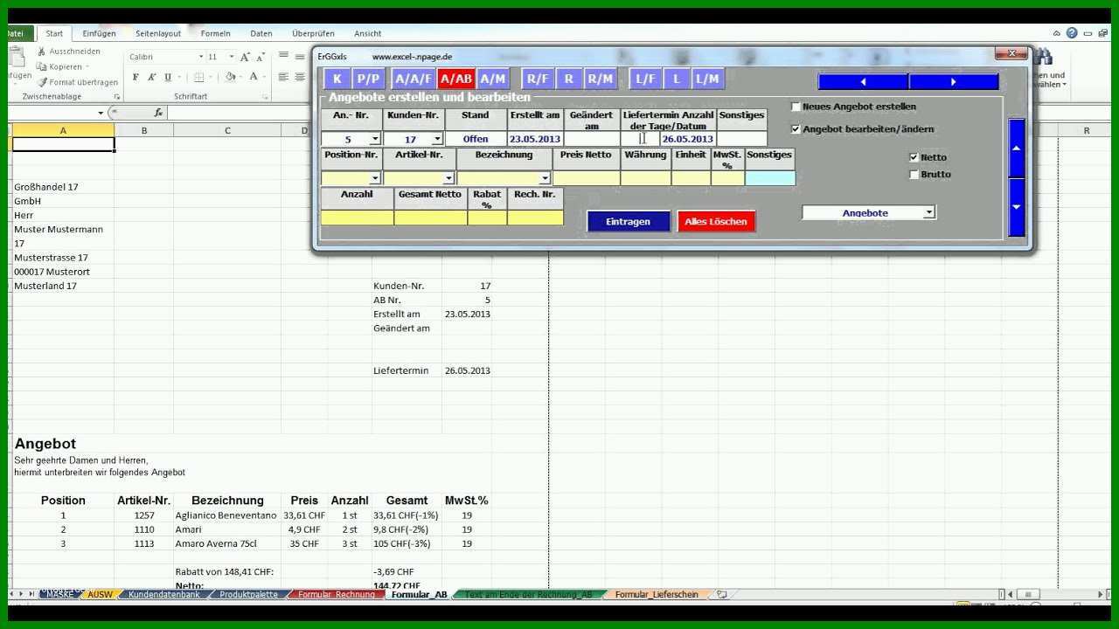
Task: Expand the Position-Nr. dropdown
Action: click(x=375, y=179)
